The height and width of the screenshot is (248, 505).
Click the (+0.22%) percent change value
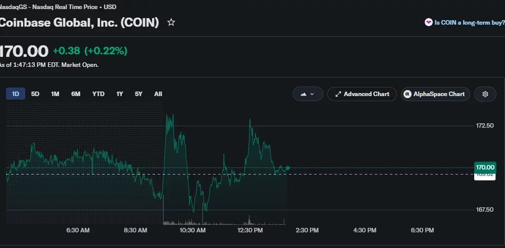[106, 51]
